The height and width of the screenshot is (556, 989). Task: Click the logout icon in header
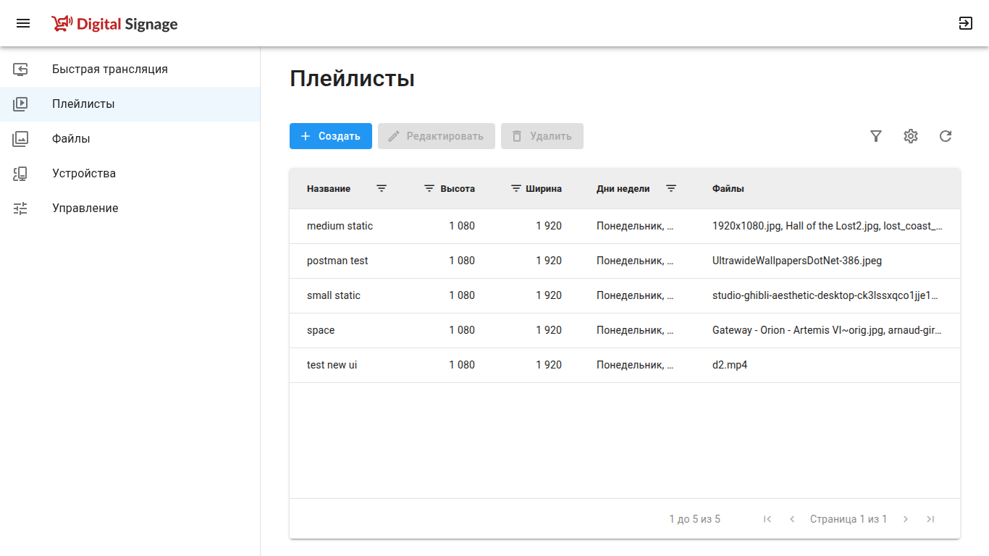[966, 23]
